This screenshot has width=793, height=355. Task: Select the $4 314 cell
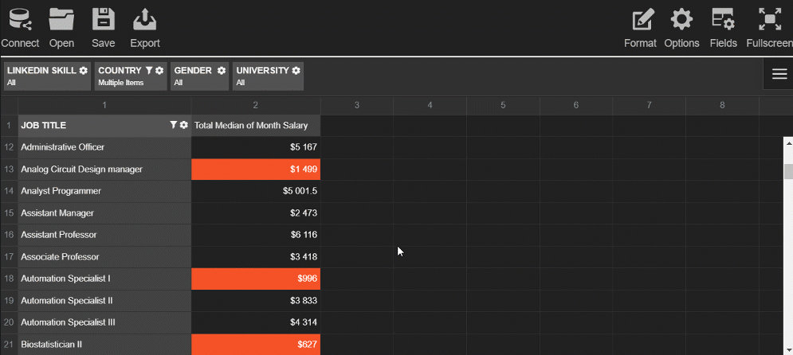click(x=256, y=322)
